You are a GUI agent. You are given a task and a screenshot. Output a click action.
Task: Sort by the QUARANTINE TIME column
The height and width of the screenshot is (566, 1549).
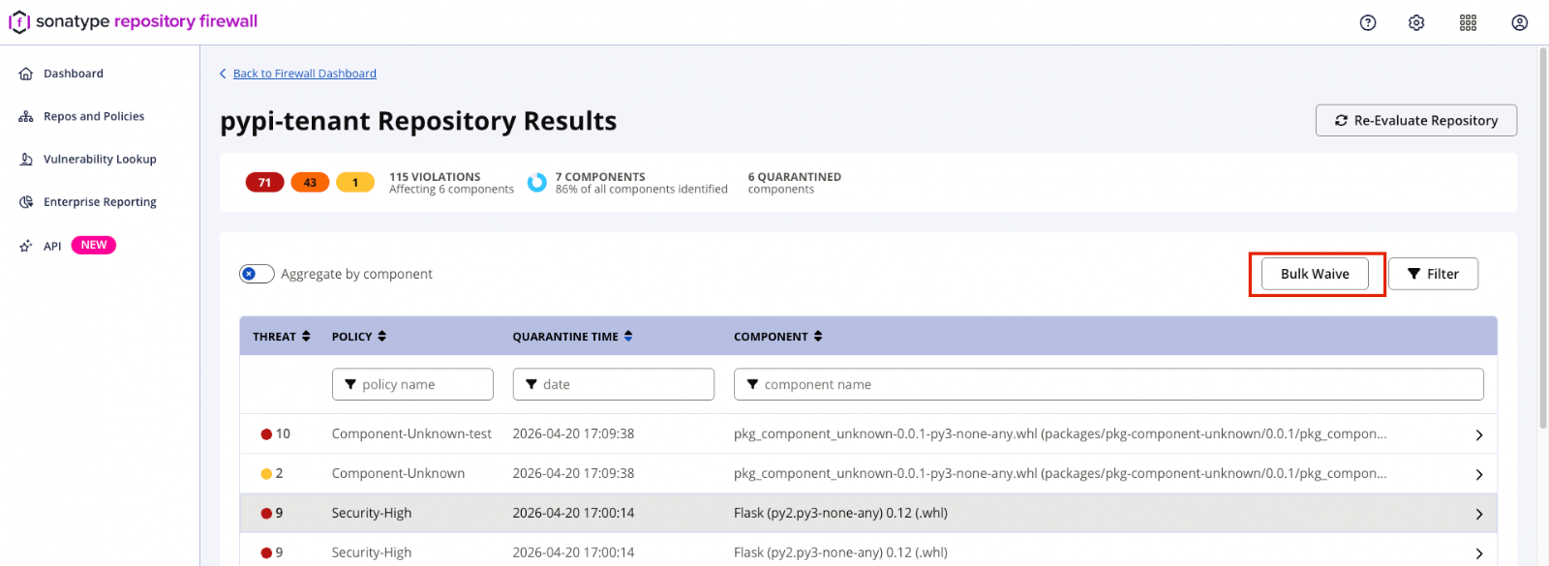pyautogui.click(x=573, y=337)
